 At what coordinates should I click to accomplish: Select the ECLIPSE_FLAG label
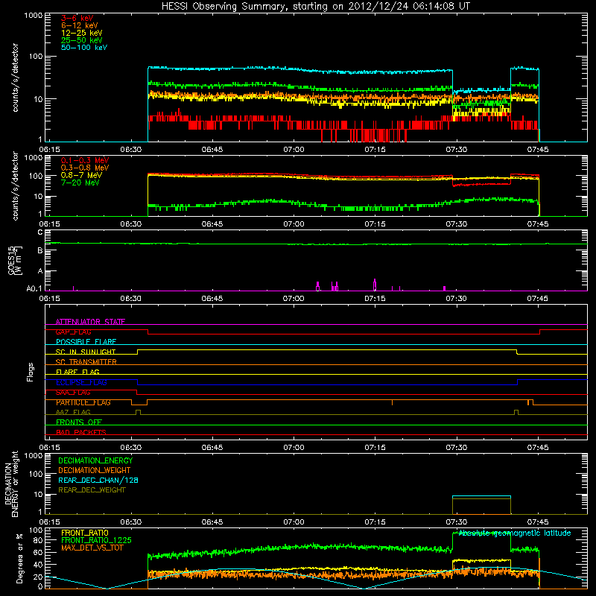tap(82, 382)
